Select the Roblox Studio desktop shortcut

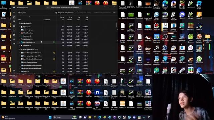click(199, 5)
